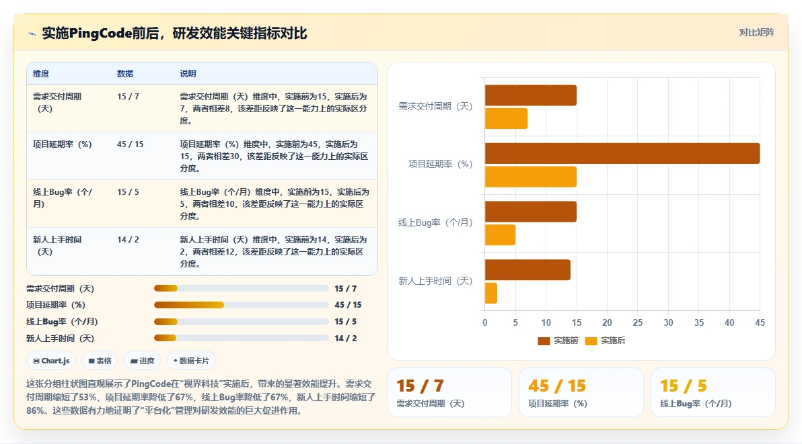The height and width of the screenshot is (444, 802).
Task: Click the 维度 column header
Action: click(x=41, y=73)
